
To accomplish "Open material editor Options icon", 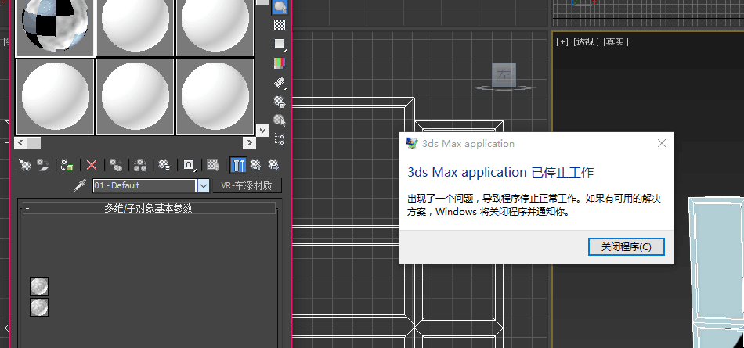I will click(280, 101).
